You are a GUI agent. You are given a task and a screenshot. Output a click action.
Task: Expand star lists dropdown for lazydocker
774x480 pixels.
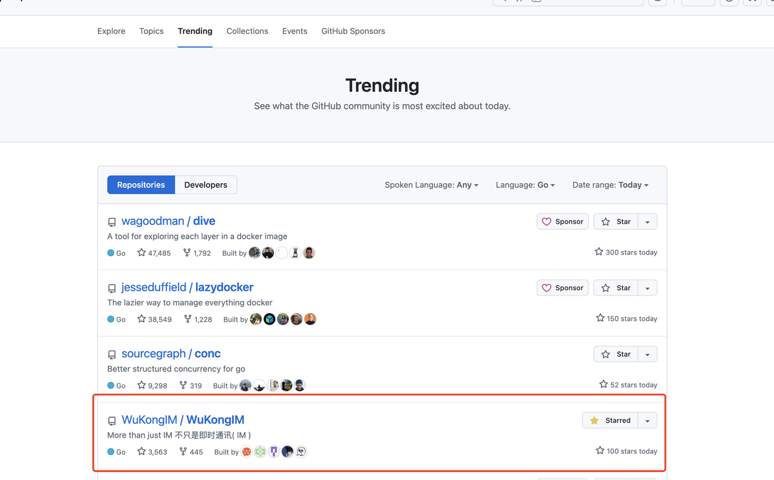point(648,288)
